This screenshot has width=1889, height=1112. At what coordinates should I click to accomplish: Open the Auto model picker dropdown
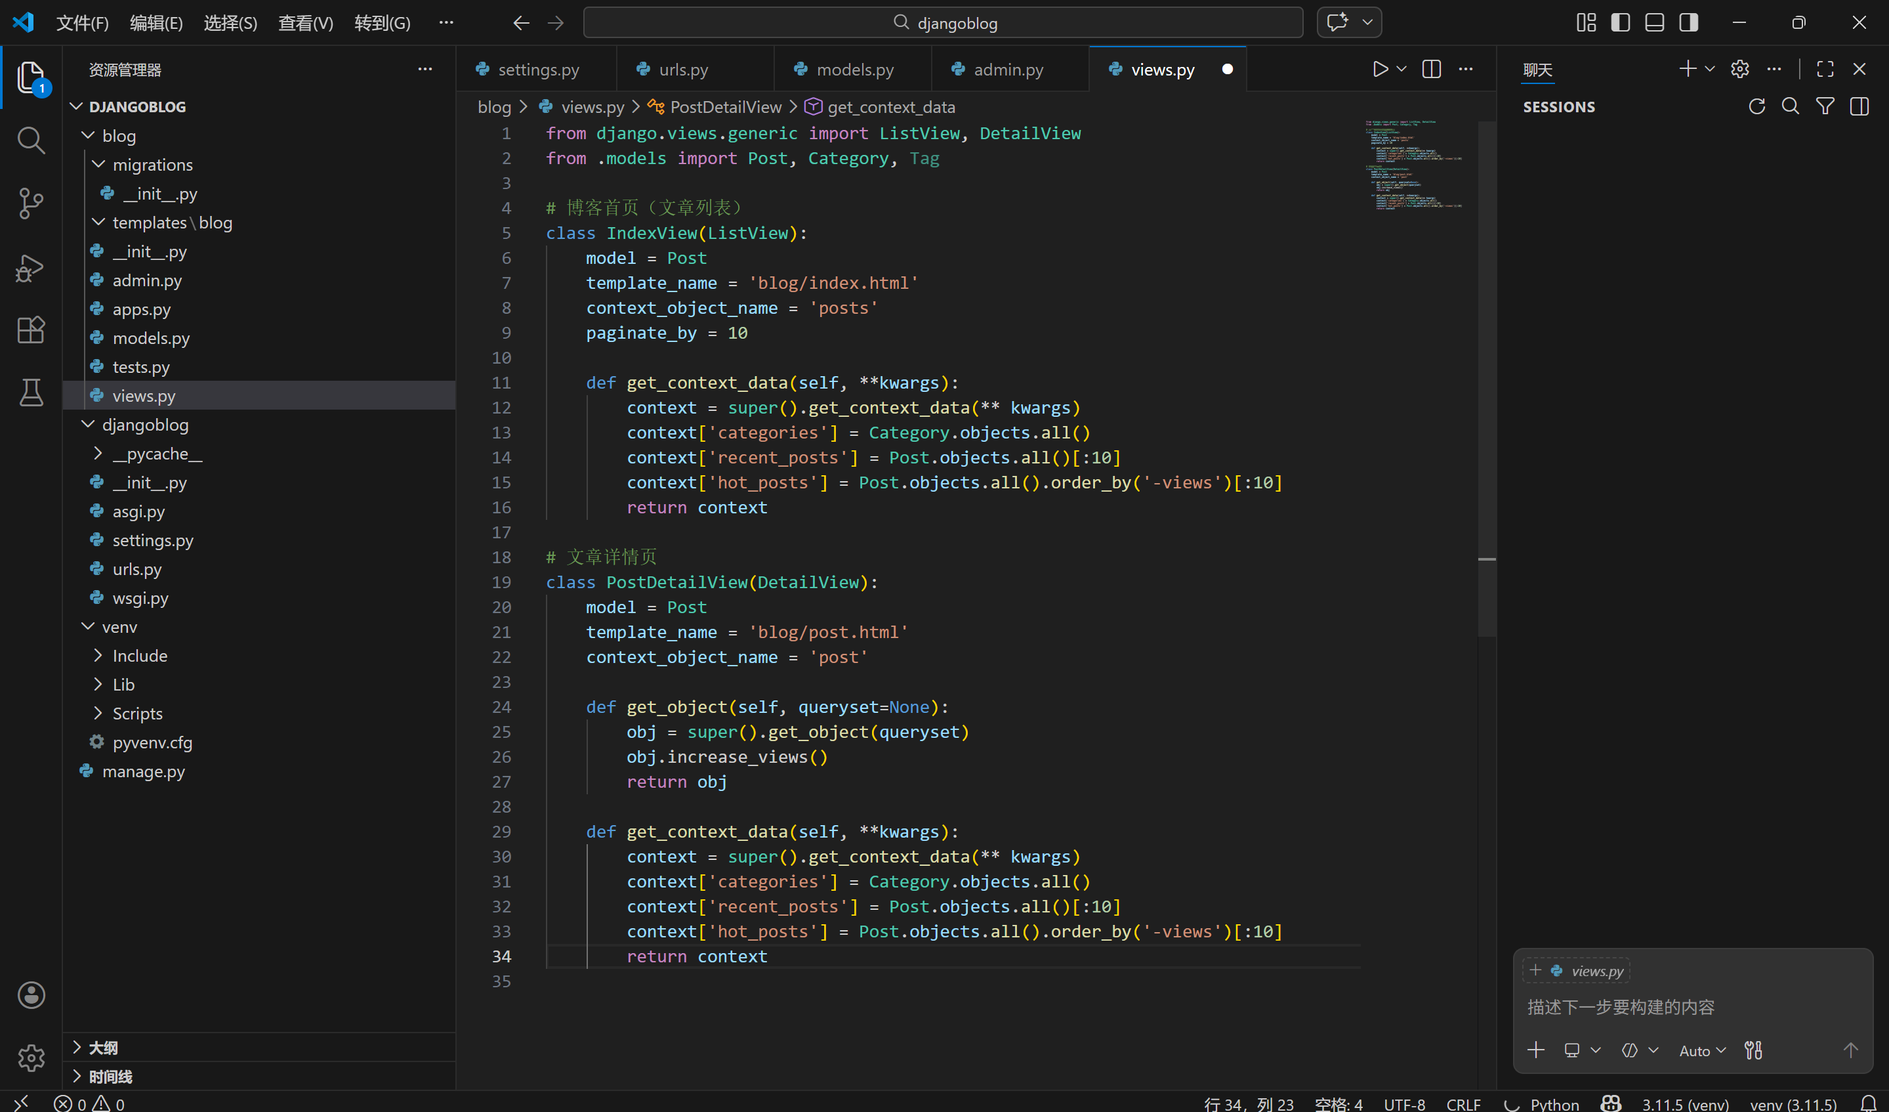point(1701,1050)
